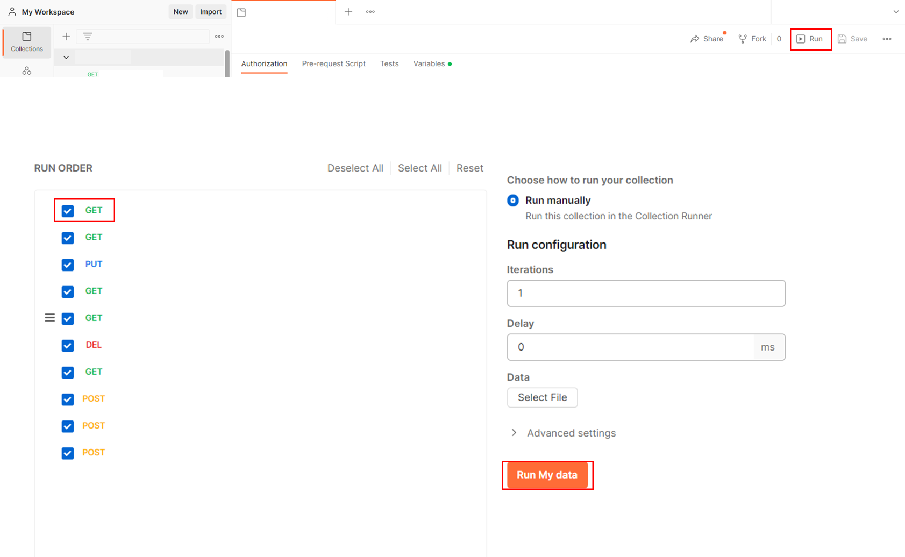The width and height of the screenshot is (905, 557).
Task: Toggle the second POST request checkbox
Action: 68,426
